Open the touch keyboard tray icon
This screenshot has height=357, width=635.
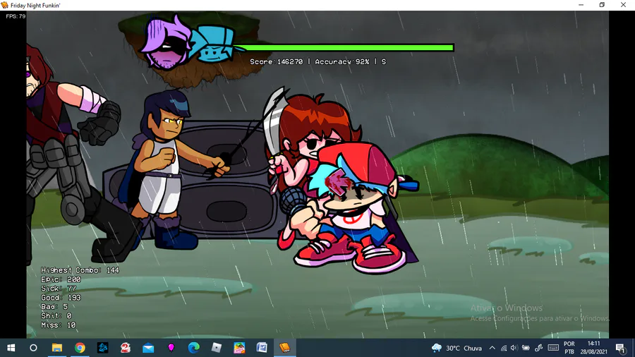[553, 348]
